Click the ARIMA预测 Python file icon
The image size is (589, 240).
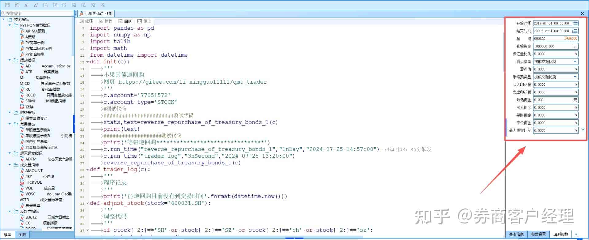coord(22,31)
